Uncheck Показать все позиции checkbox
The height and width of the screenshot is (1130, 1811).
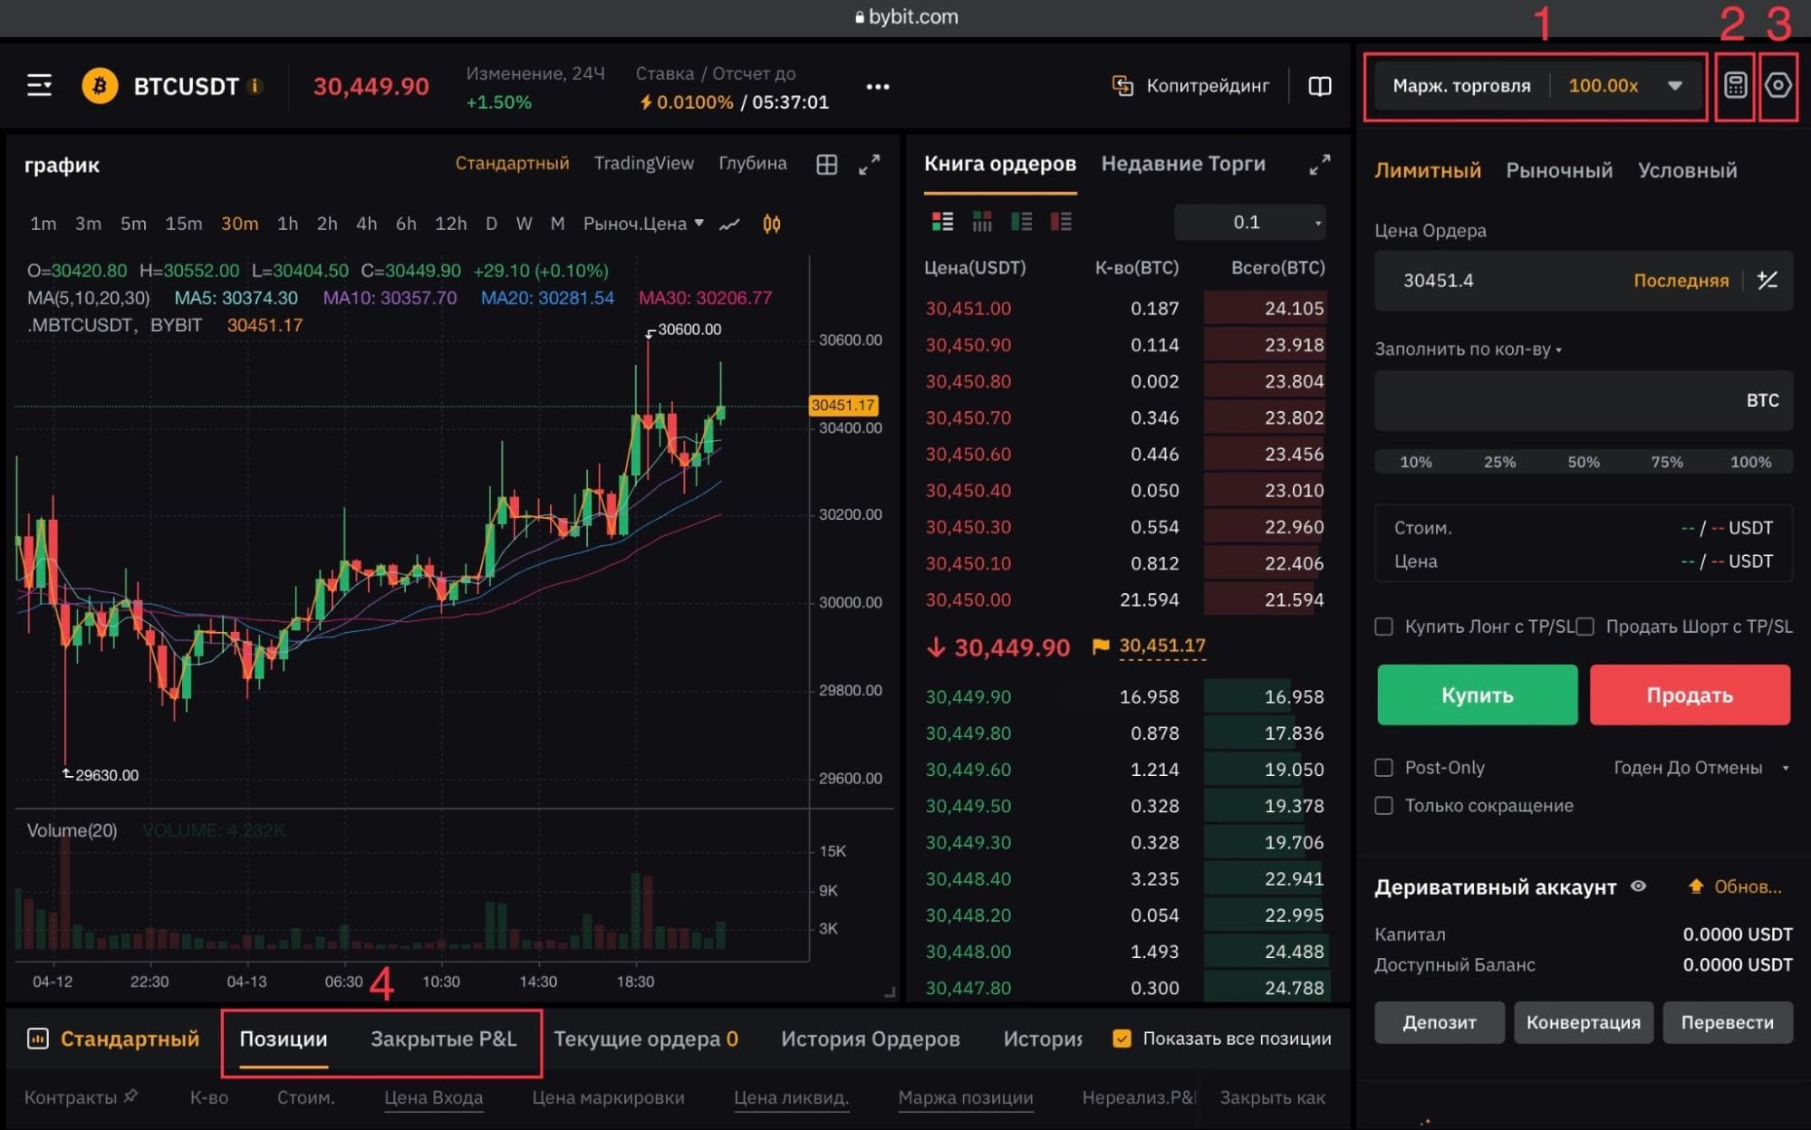(x=1122, y=1039)
